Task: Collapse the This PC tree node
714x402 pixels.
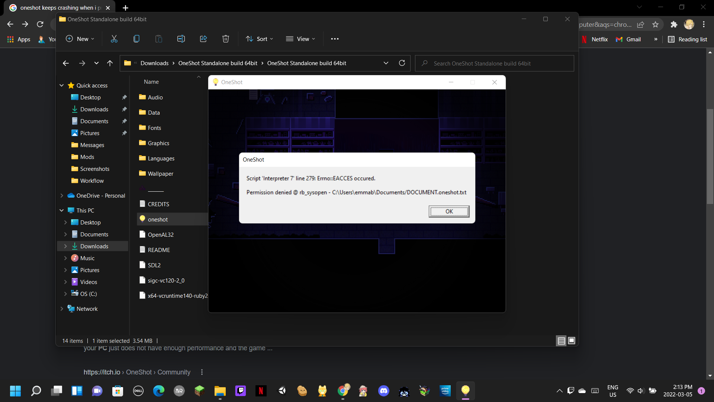Action: coord(62,211)
